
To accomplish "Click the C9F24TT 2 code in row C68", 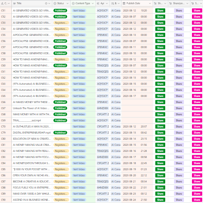I will [103, 114].
